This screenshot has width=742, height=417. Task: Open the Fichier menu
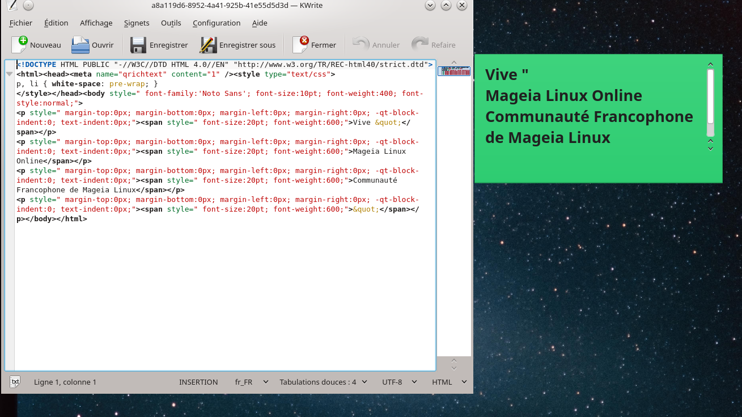(21, 23)
